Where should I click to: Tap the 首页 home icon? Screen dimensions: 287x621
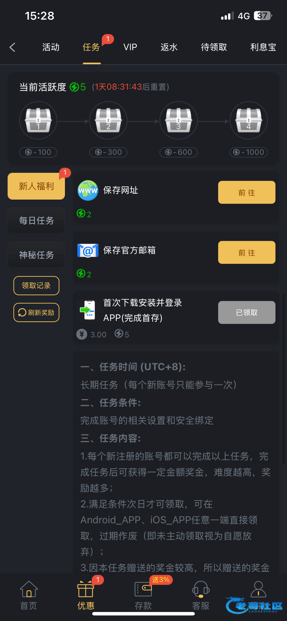coord(29,589)
